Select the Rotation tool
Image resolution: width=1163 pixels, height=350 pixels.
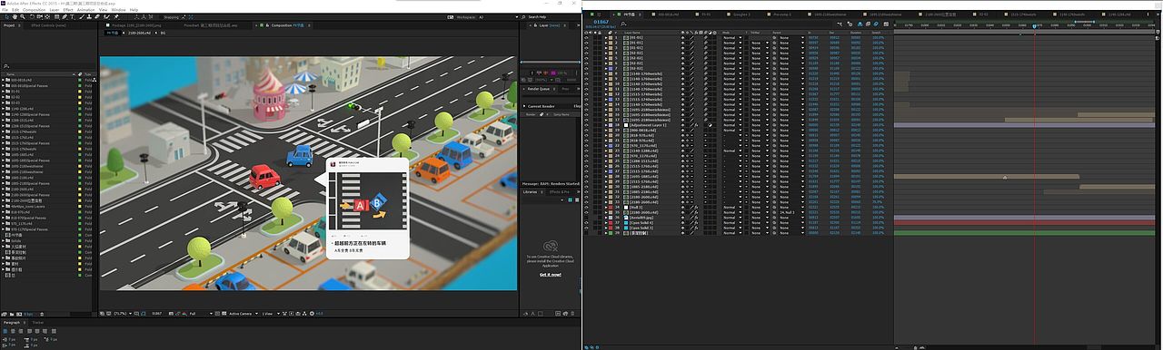pyautogui.click(x=32, y=16)
